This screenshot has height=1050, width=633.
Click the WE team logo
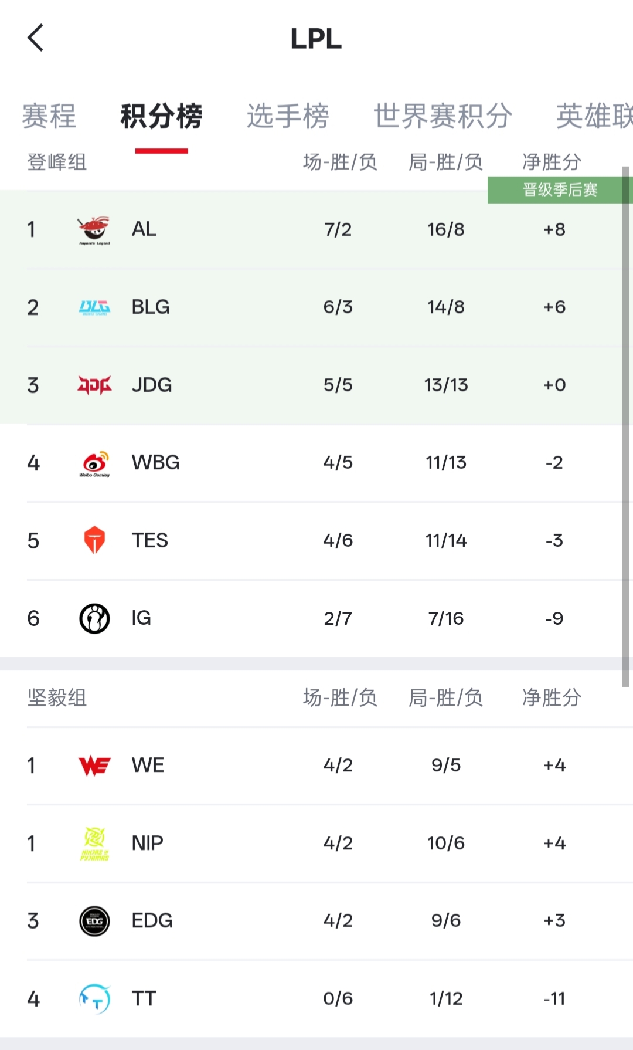(x=94, y=766)
